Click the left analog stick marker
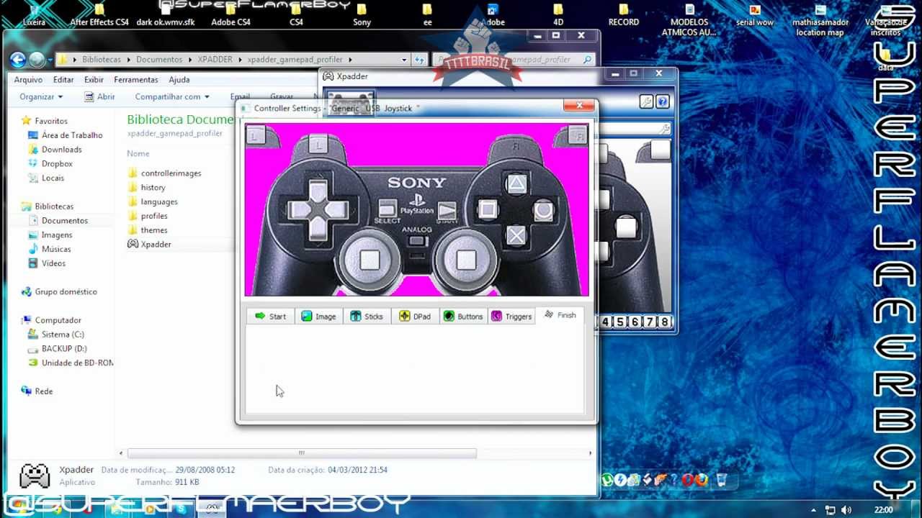Viewport: 922px width, 518px height. click(x=370, y=260)
